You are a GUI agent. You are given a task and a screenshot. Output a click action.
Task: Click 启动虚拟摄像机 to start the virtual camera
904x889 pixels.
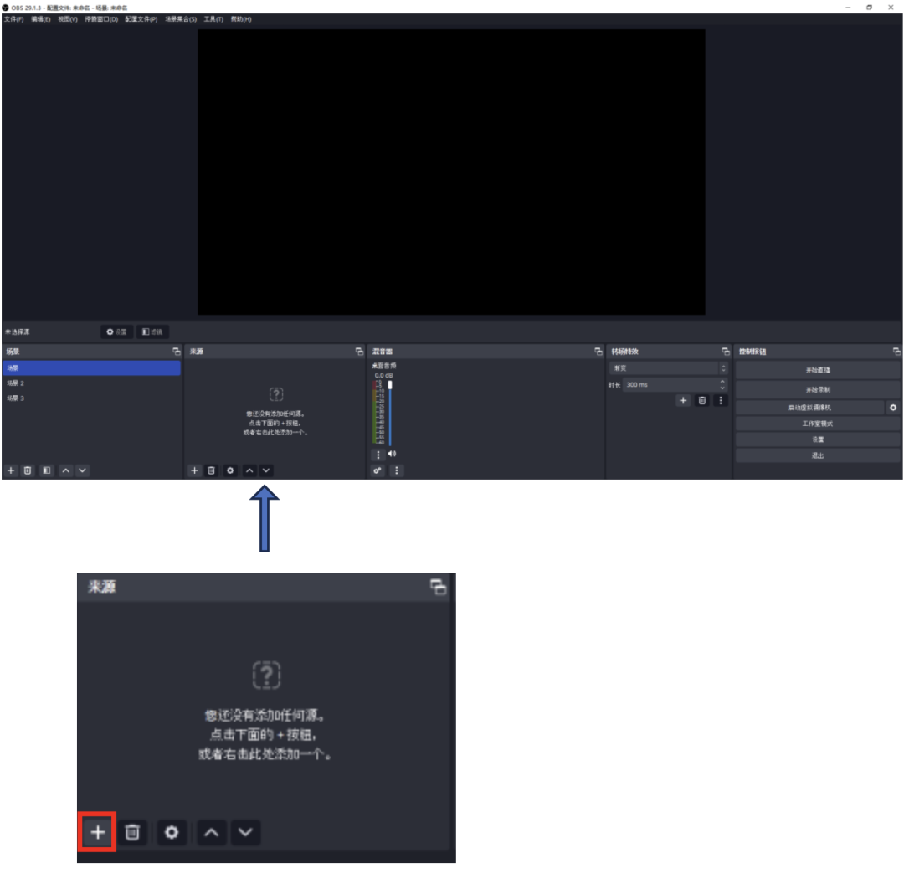pos(809,408)
